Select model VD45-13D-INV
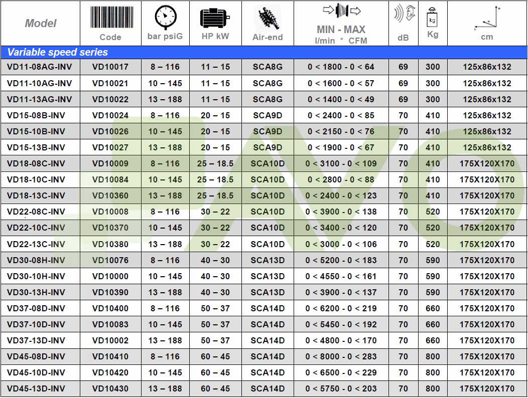 (36, 388)
